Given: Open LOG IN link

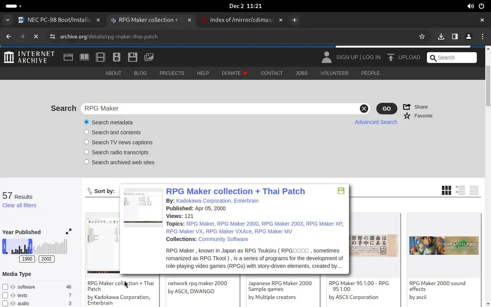Looking at the screenshot, I should (371, 57).
